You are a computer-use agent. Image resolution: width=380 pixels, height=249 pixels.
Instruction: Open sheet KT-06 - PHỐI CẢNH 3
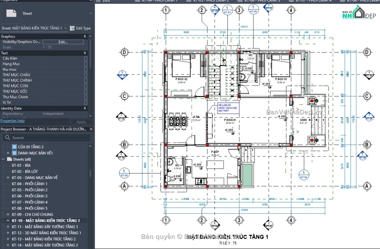pyautogui.click(x=30, y=196)
